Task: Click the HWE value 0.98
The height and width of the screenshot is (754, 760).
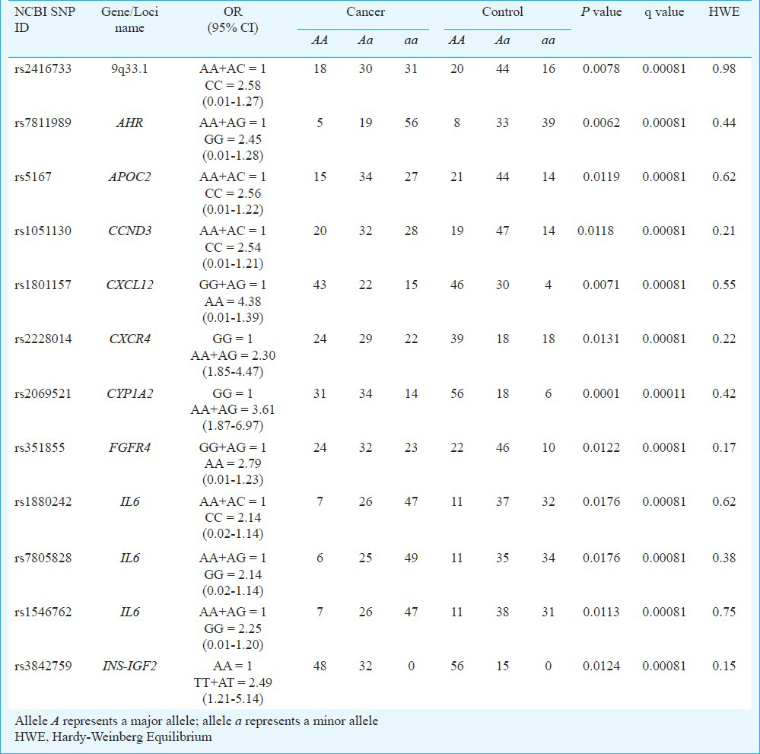Action: [x=724, y=68]
